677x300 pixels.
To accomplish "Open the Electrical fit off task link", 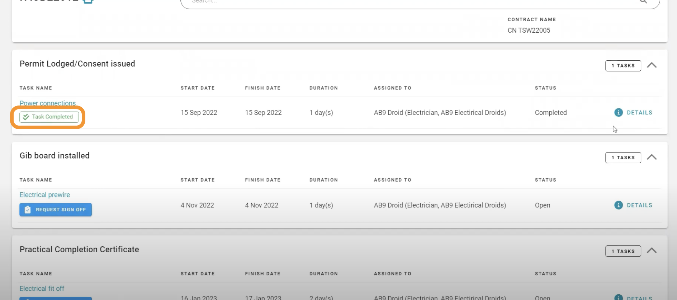I will point(42,289).
